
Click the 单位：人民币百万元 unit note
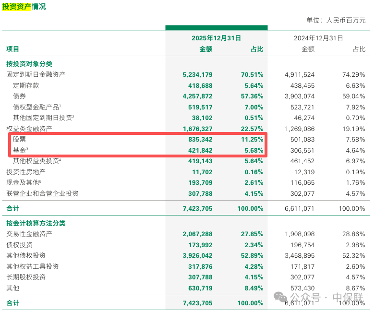pos(336,20)
